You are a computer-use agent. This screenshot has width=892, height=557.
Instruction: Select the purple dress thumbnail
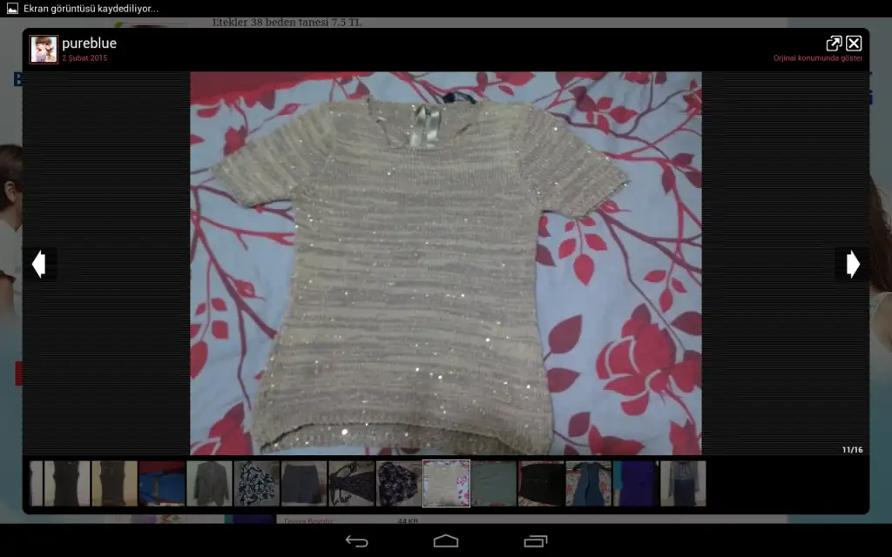pos(635,484)
